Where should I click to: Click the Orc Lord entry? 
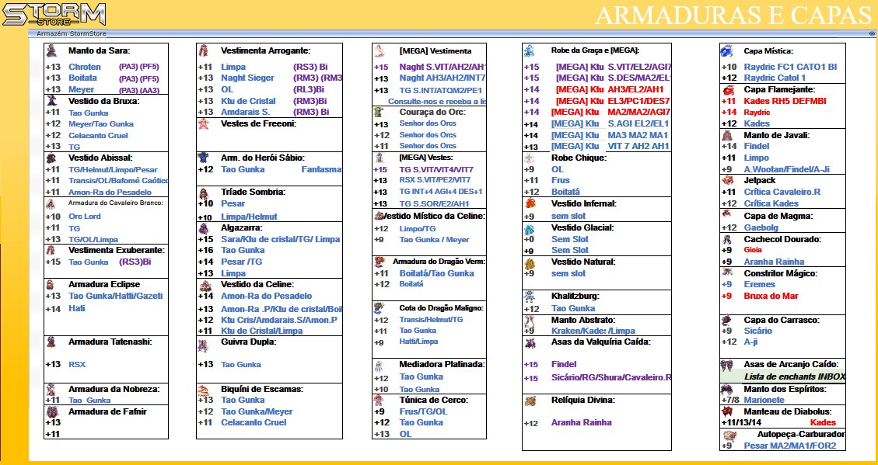[85, 217]
